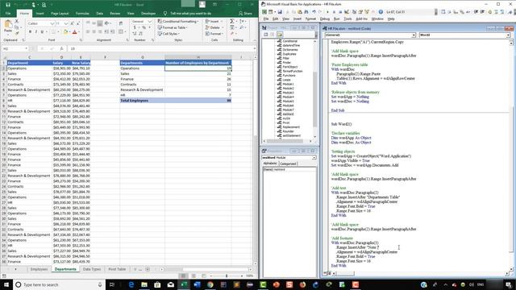Click the Insert cells button in Excel
516x290 pixels.
click(x=213, y=22)
